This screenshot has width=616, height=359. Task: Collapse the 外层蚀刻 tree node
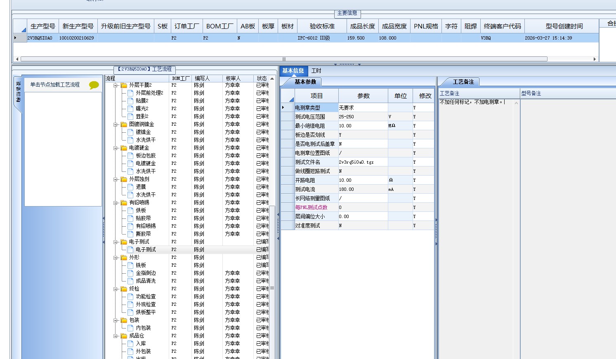pyautogui.click(x=116, y=179)
